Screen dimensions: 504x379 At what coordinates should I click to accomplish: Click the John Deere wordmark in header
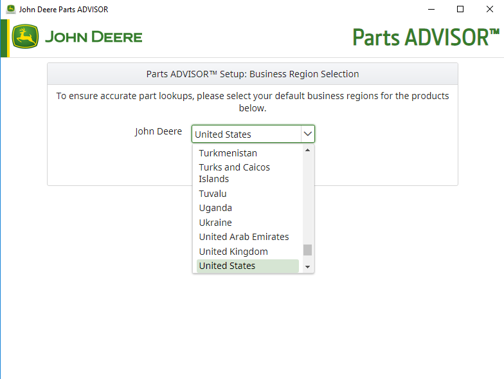[x=93, y=37]
